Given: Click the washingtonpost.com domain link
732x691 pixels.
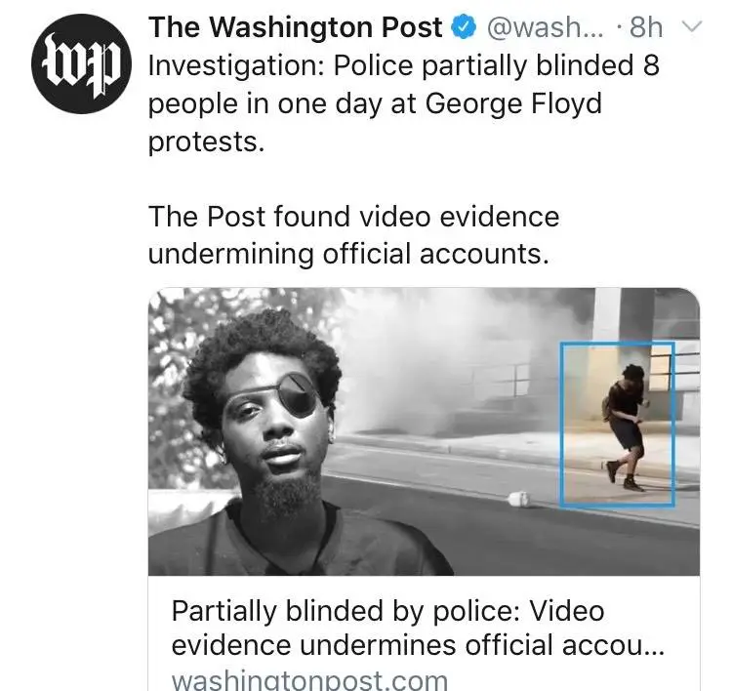Looking at the screenshot, I should click(x=309, y=680).
